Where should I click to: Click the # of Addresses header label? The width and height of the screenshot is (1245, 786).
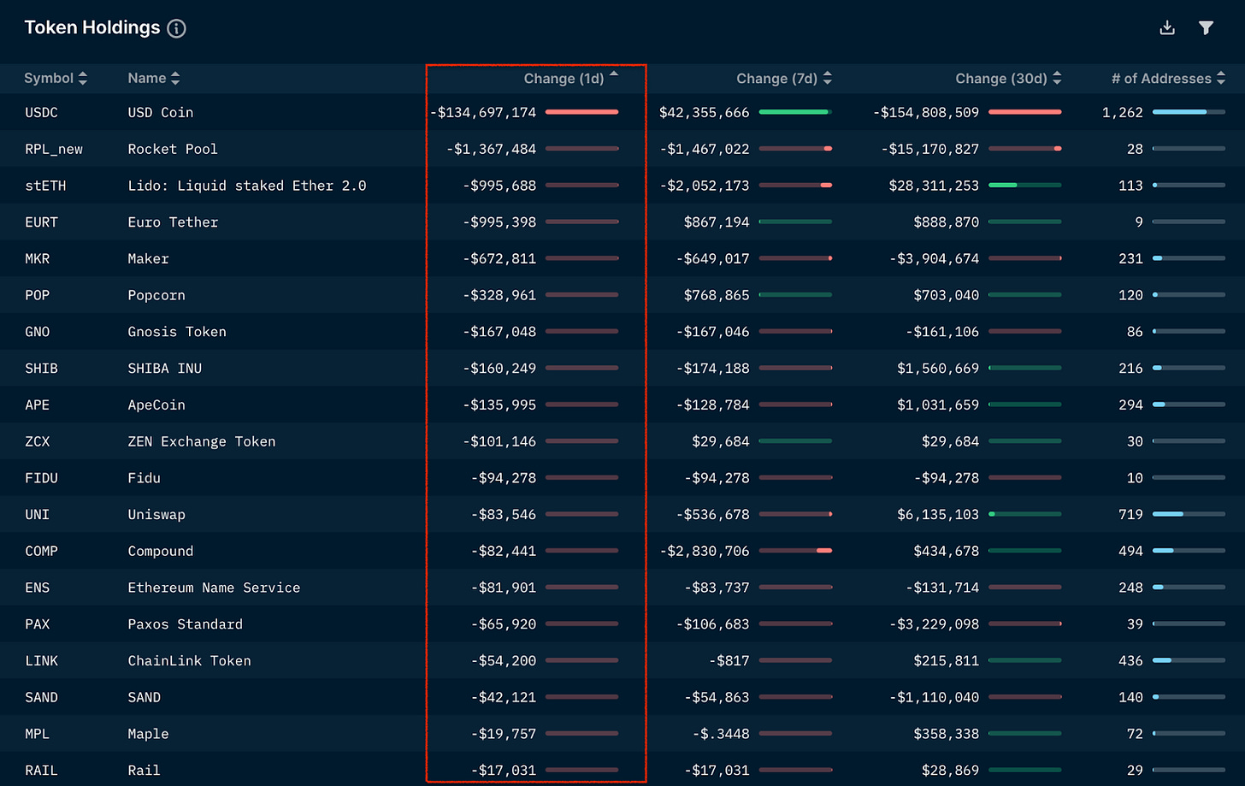click(x=1162, y=79)
